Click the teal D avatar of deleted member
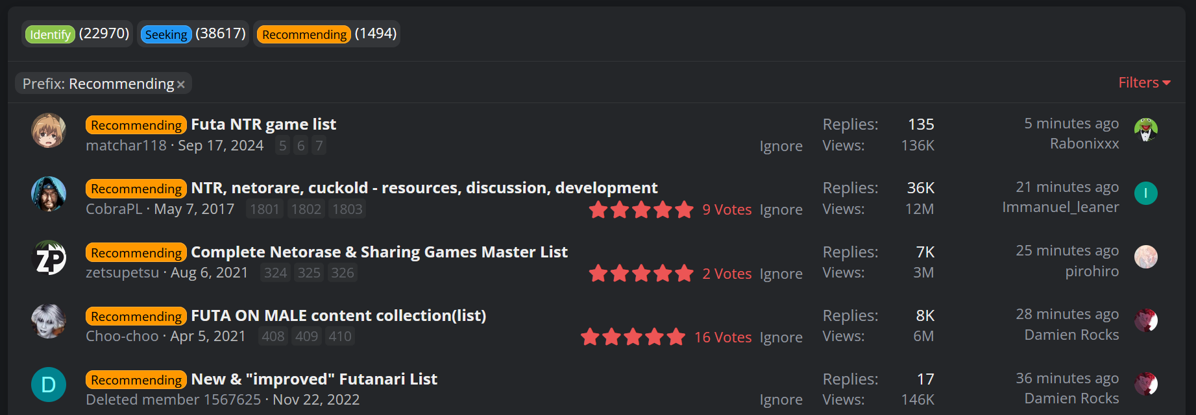This screenshot has height=415, width=1196. tap(49, 385)
